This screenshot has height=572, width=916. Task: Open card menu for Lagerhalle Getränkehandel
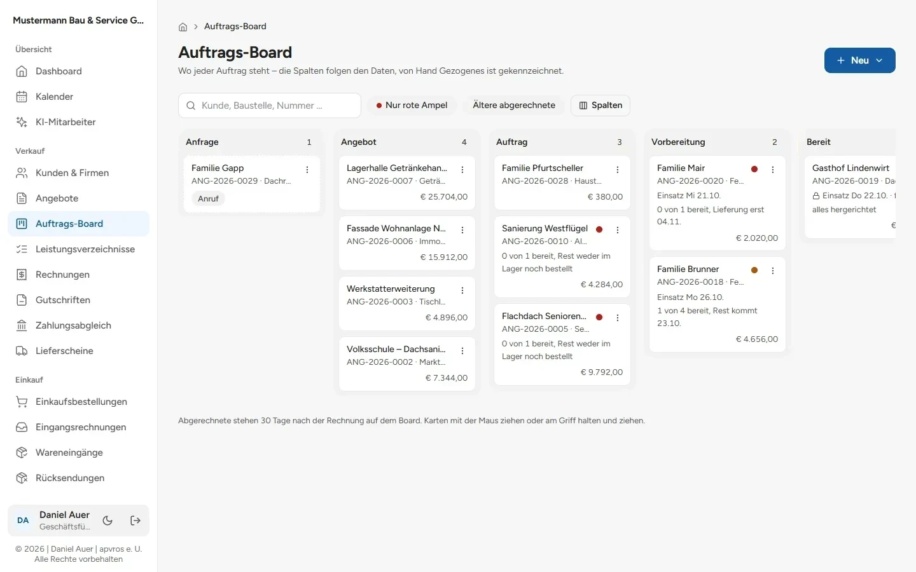pos(462,170)
